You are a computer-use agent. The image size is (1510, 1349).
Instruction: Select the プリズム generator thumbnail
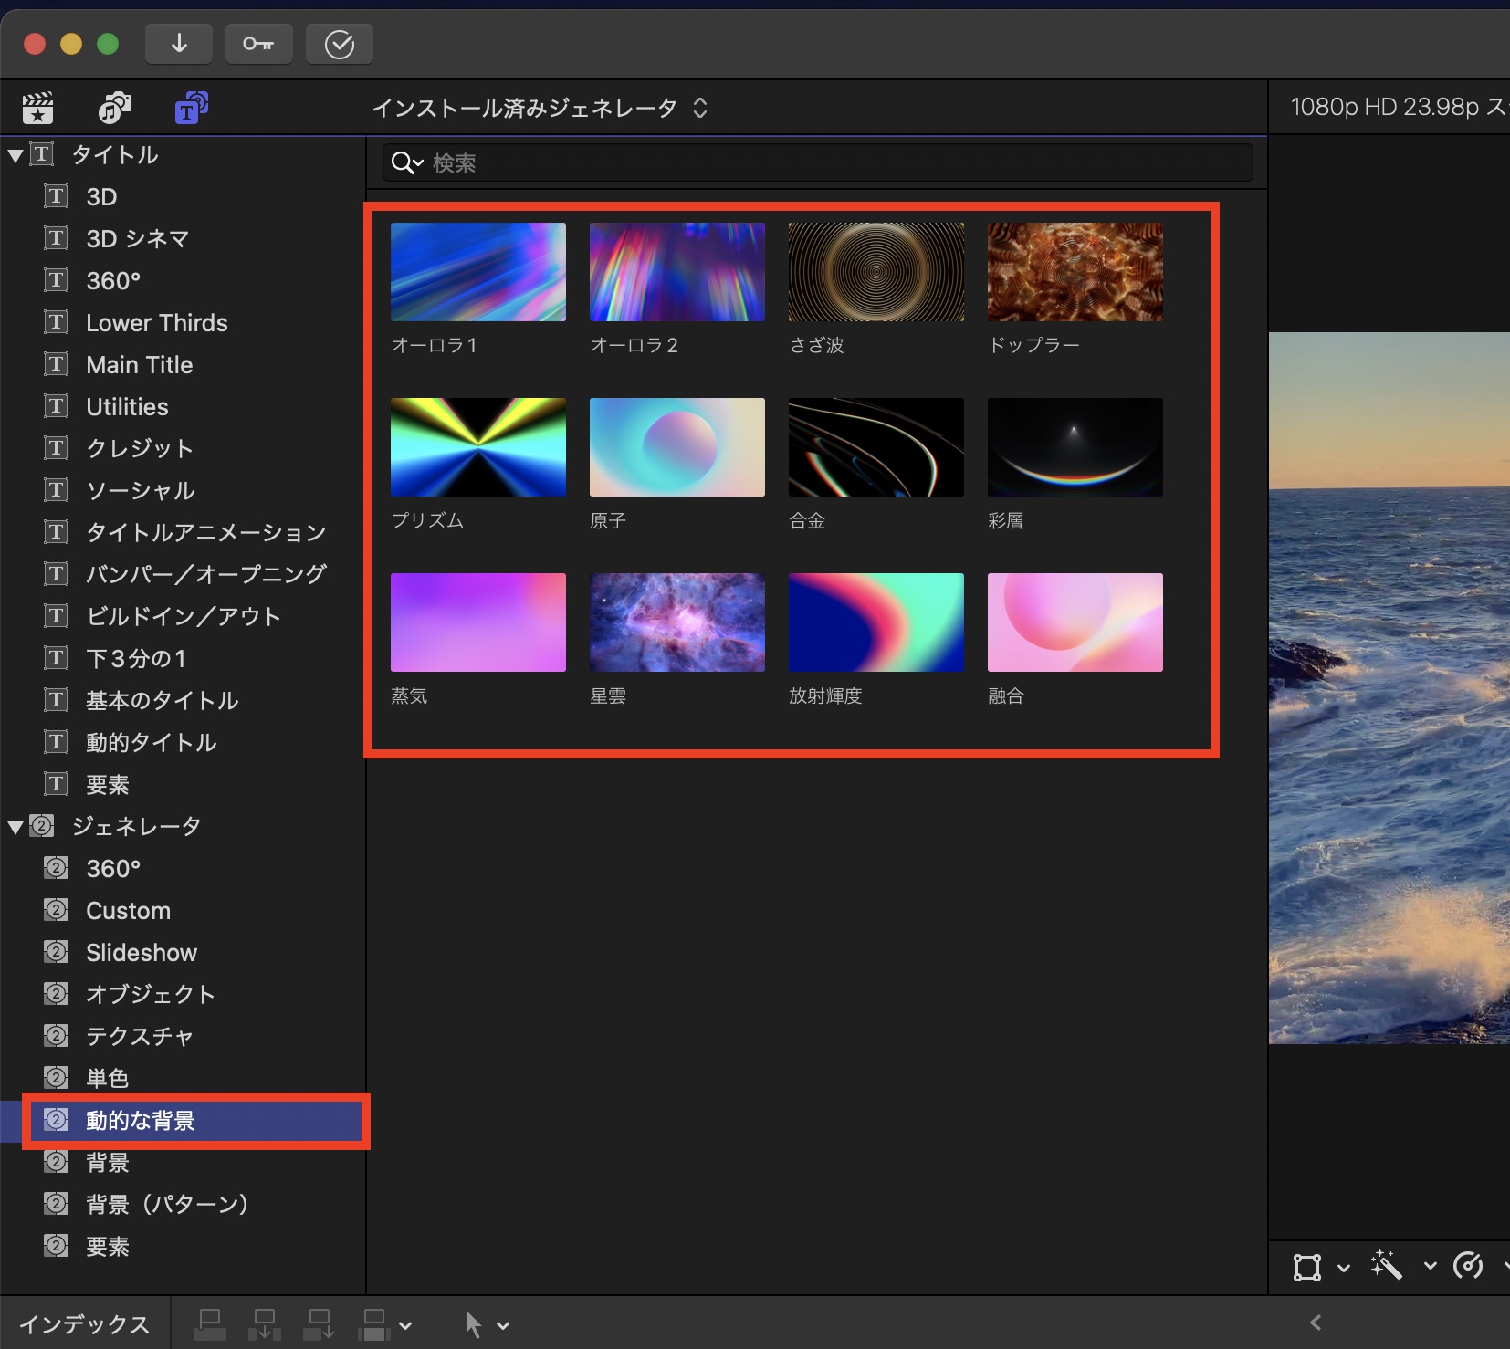pos(477,447)
